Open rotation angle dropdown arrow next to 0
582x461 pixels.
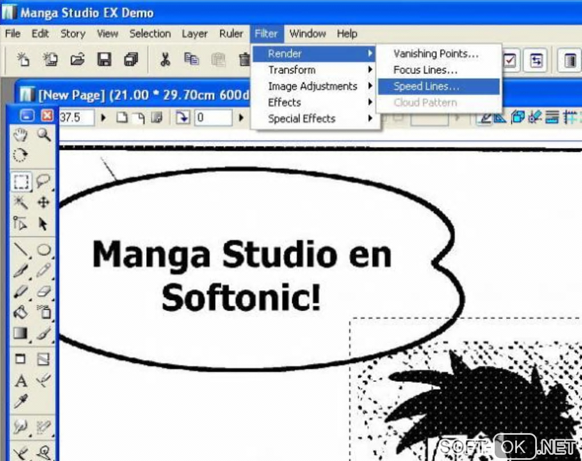point(241,118)
